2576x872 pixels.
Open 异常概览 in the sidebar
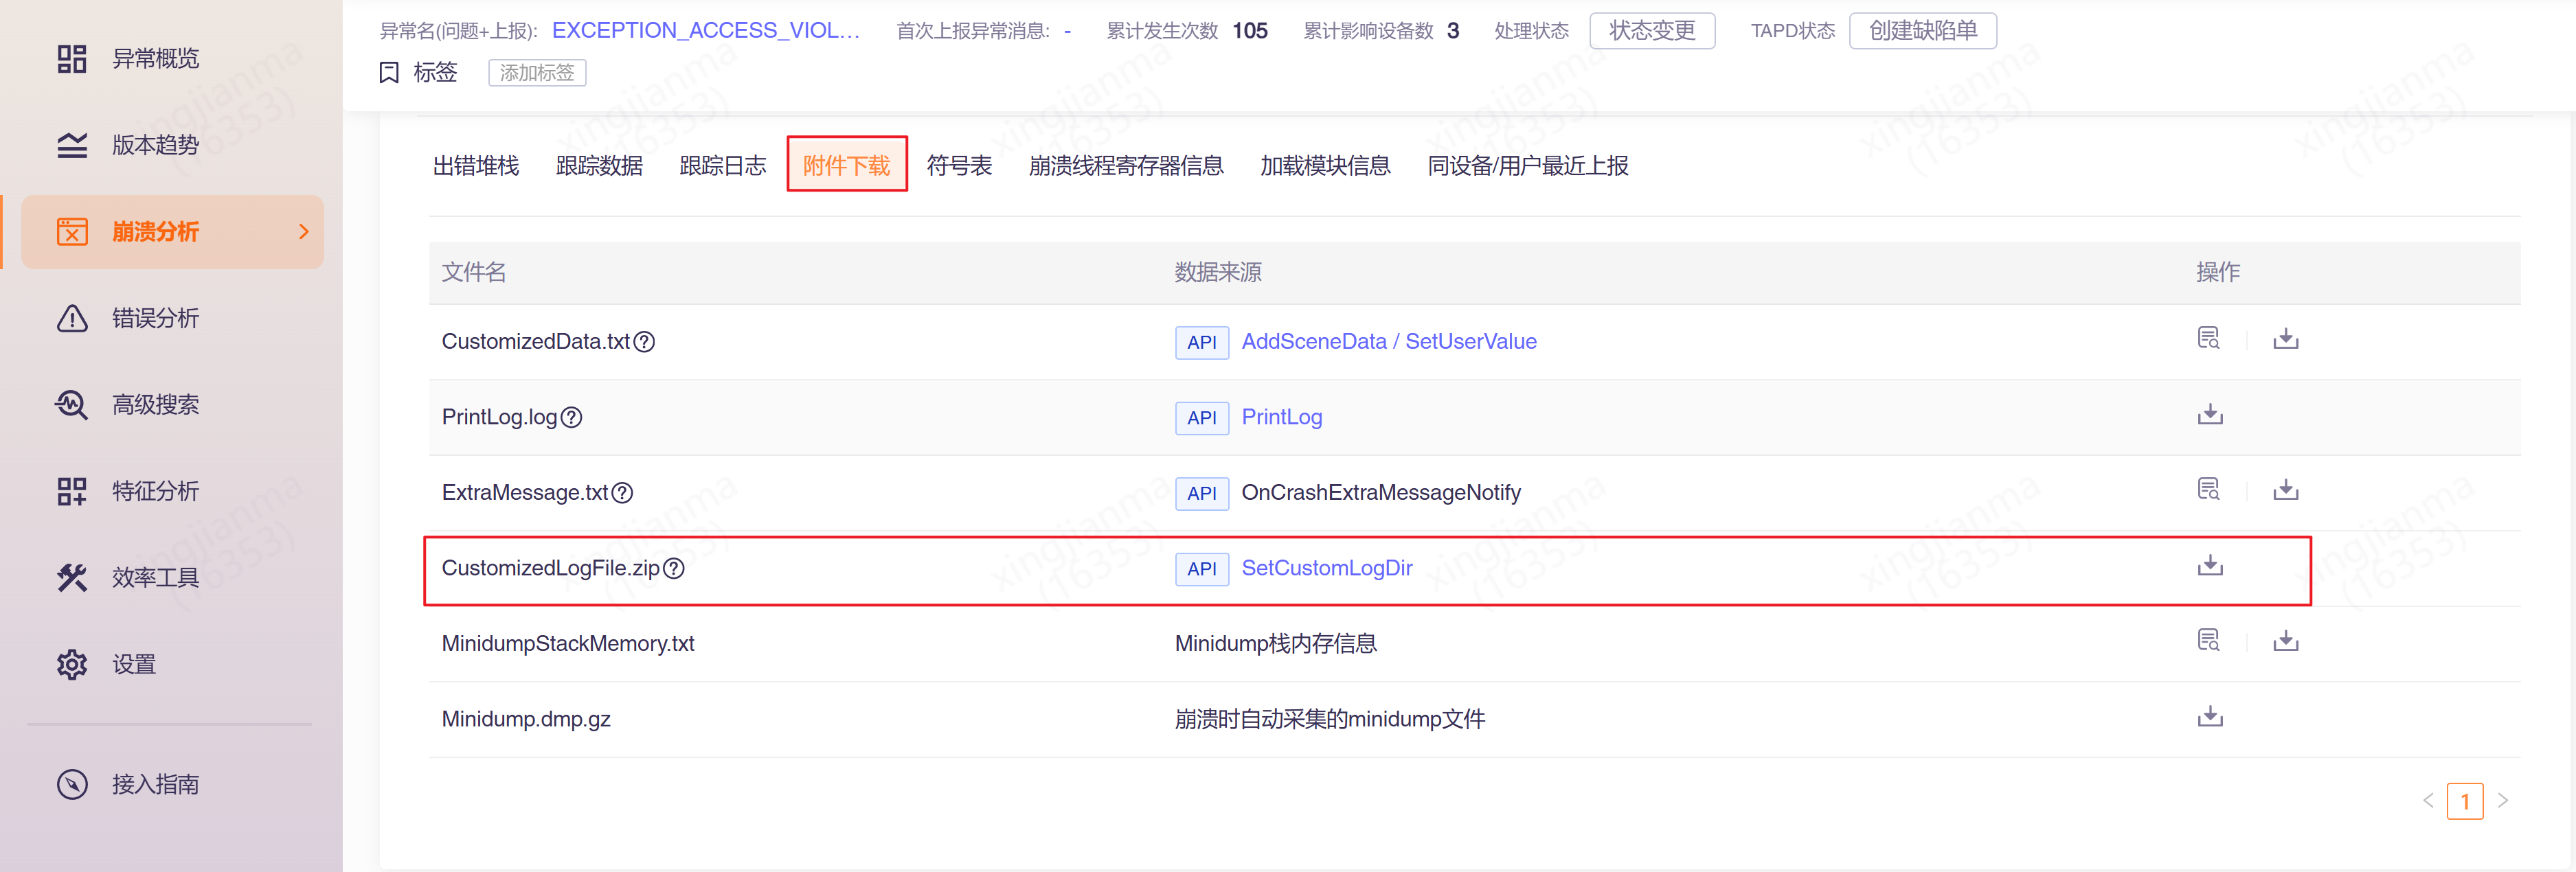coord(155,59)
